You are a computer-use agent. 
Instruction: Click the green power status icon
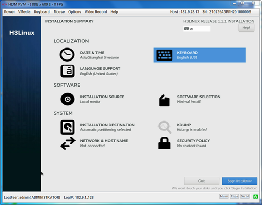tap(255, 197)
